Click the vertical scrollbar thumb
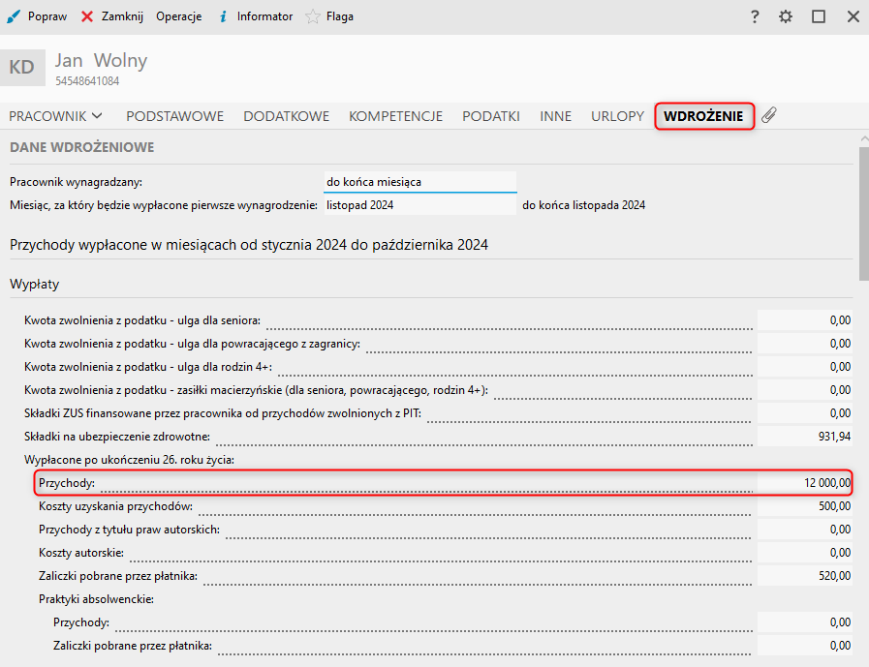 tap(862, 213)
